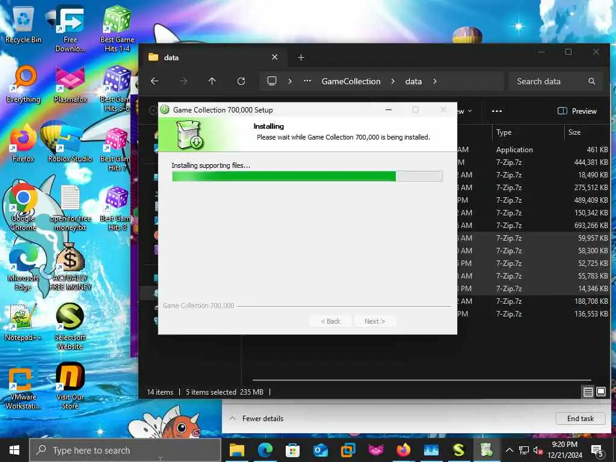Screen dimensions: 616x462
Task: Launch Google Chrome from the desktop
Action: pos(23,208)
